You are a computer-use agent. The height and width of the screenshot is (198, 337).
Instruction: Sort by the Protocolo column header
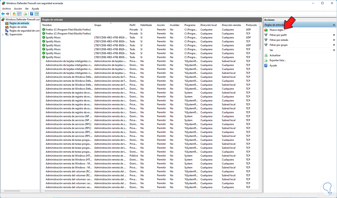(x=252, y=25)
